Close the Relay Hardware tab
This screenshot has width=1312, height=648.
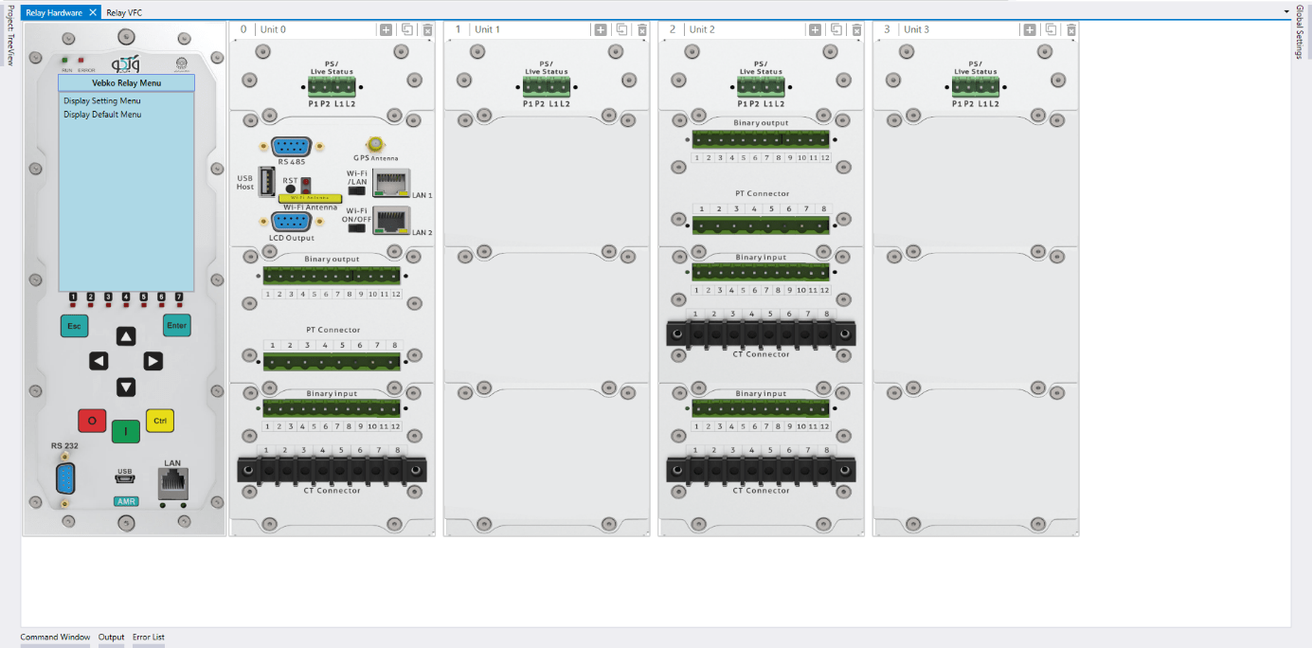coord(93,12)
